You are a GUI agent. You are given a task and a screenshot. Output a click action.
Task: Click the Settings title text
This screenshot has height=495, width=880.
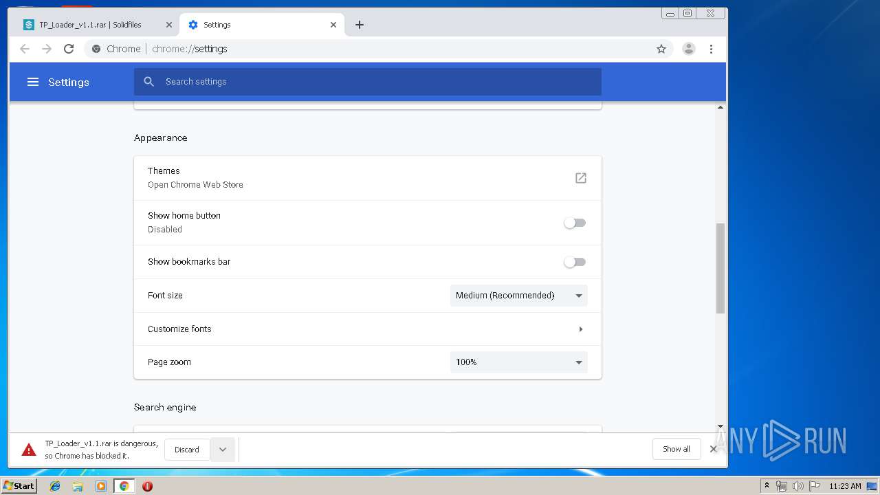click(x=69, y=82)
